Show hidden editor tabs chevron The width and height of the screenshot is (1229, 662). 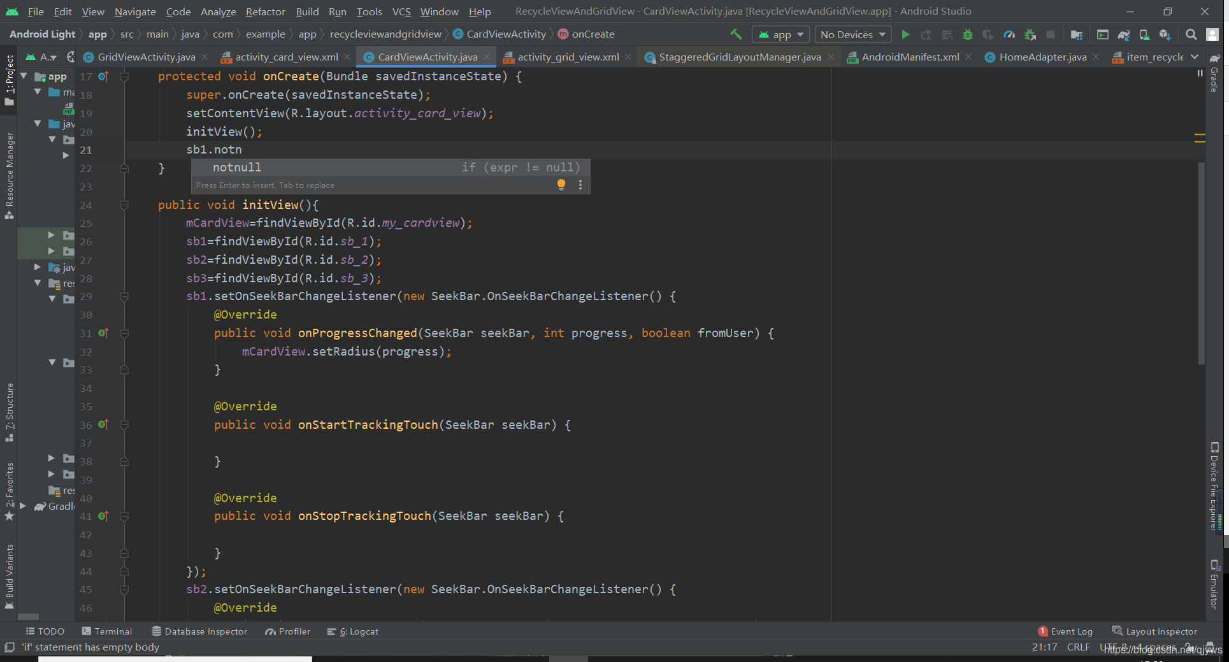[x=1195, y=57]
